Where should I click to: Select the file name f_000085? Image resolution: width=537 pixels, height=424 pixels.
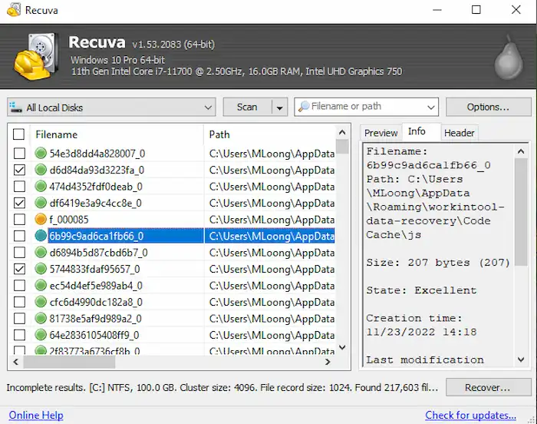(69, 219)
